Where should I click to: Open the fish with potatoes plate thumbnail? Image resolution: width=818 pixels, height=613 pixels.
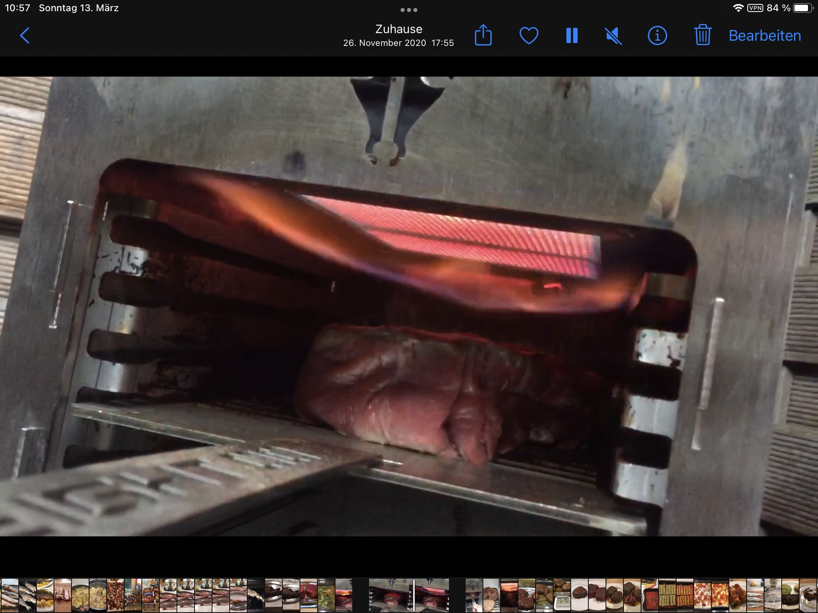coord(45,595)
